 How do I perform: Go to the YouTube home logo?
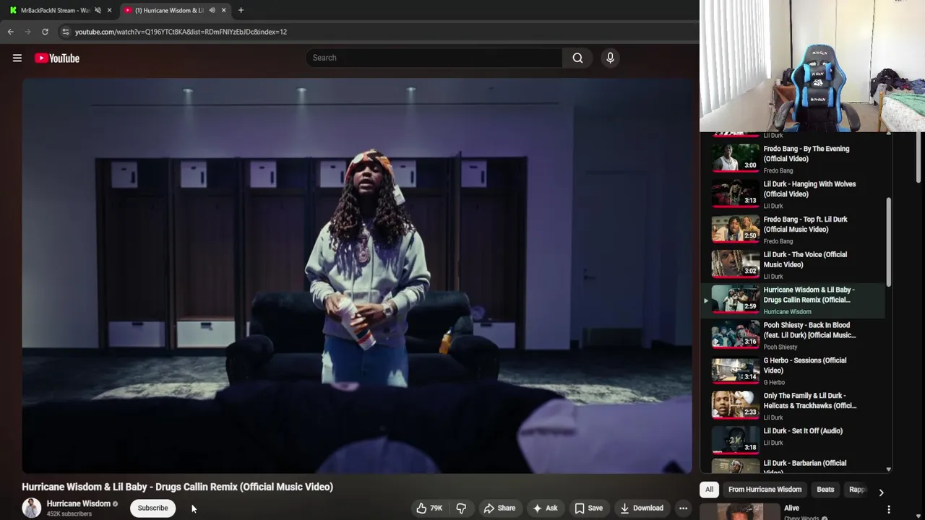[x=56, y=58]
